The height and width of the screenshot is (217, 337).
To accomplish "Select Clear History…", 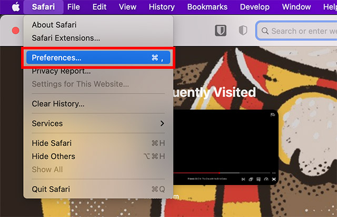I will point(98,104).
